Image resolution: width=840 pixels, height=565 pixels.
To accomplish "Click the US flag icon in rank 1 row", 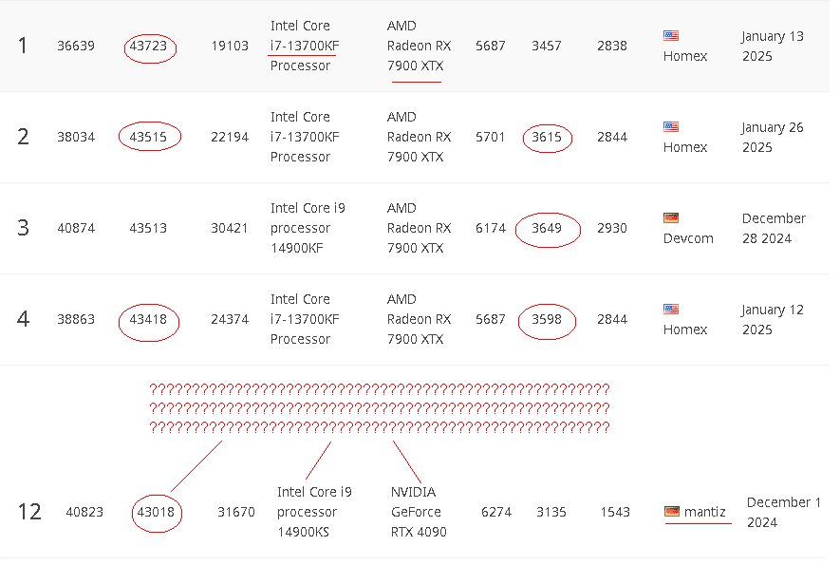I will [x=671, y=36].
